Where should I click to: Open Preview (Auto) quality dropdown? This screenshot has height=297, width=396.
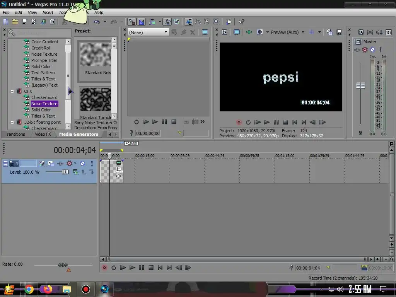click(303, 32)
